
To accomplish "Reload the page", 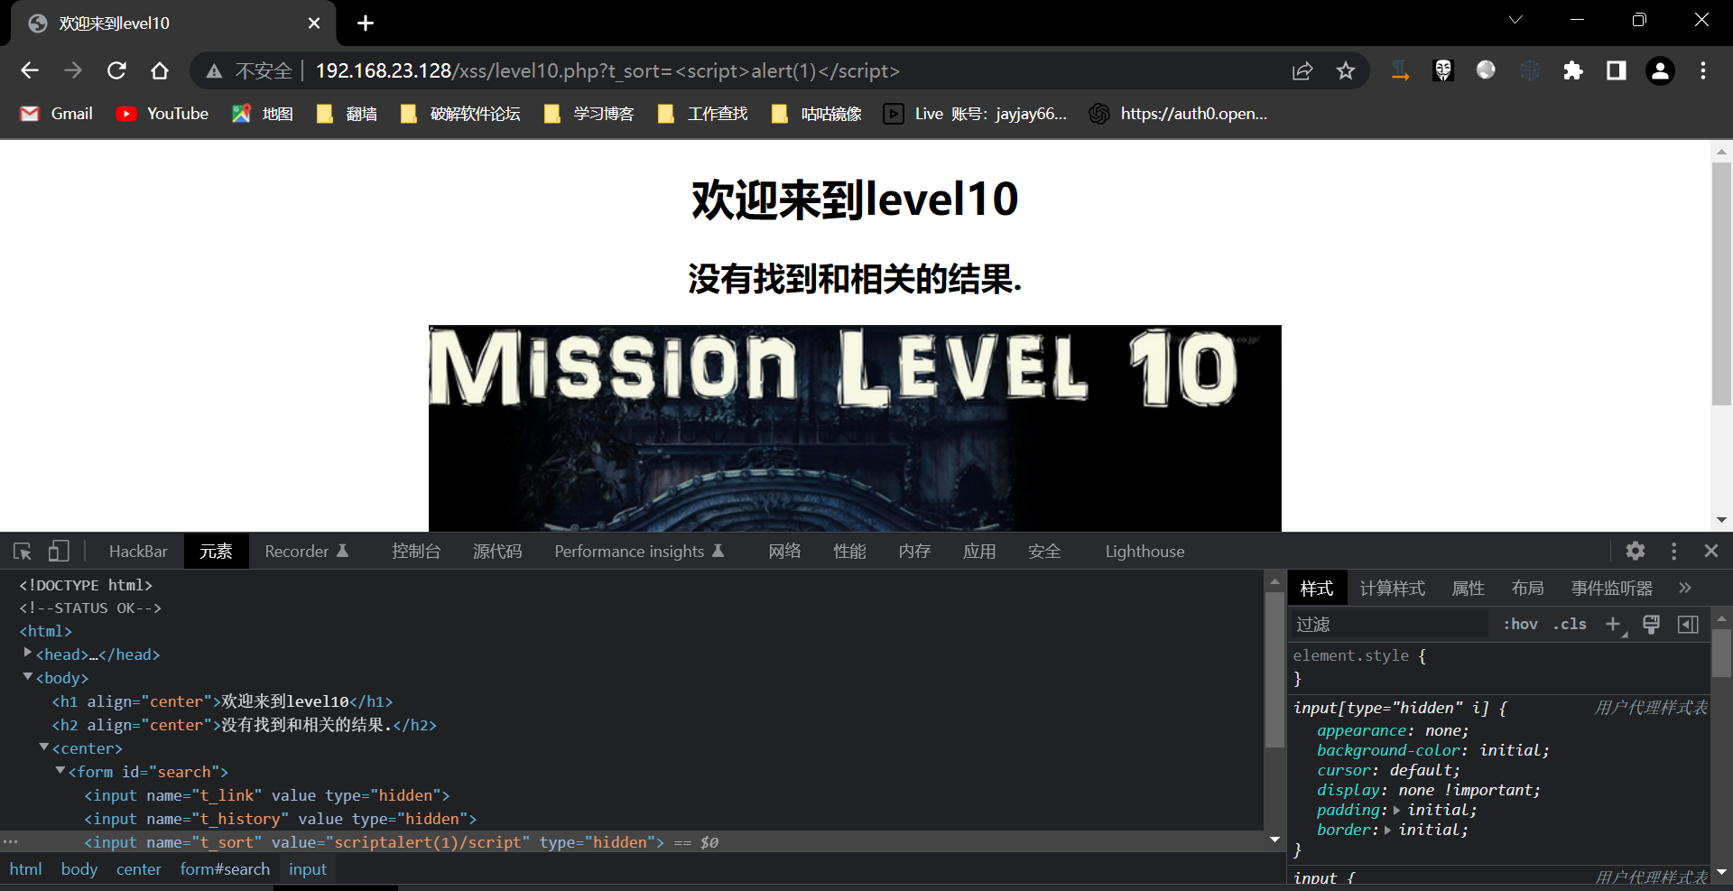I will 116,71.
